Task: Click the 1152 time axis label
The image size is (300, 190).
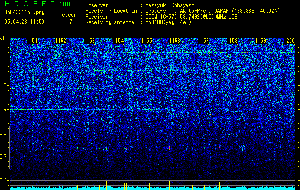Action: point(61,41)
